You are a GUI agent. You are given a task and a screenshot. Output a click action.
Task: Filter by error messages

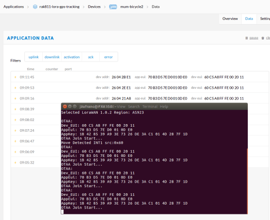[109, 57]
